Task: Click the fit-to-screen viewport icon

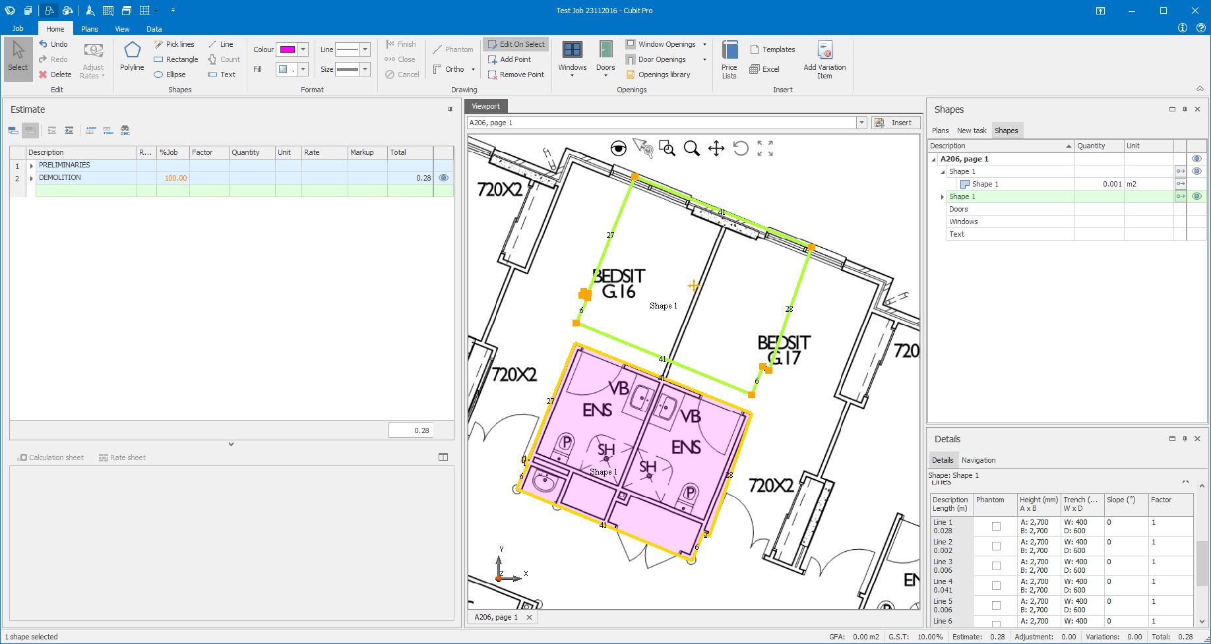Action: [765, 148]
